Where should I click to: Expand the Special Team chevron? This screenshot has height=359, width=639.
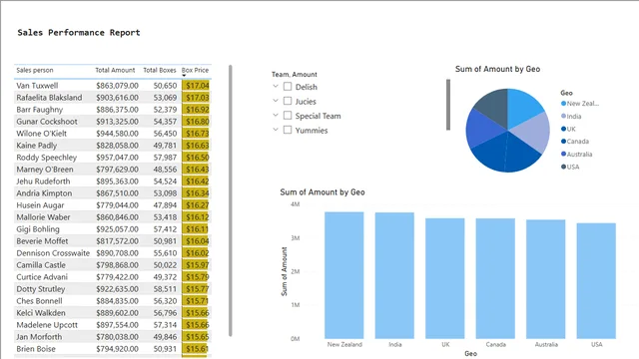pyautogui.click(x=276, y=116)
